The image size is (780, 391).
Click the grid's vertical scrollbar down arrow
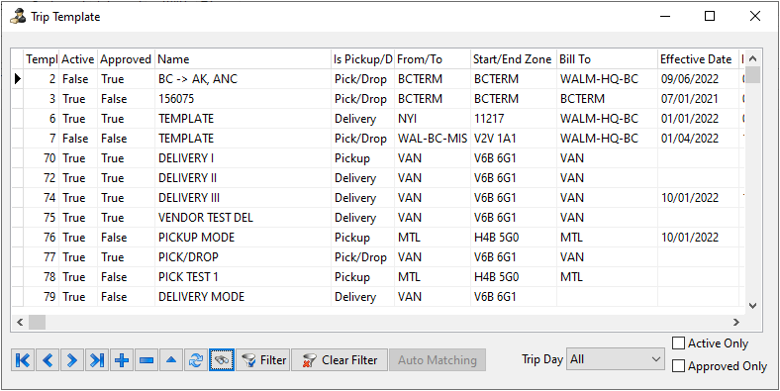tap(752, 306)
